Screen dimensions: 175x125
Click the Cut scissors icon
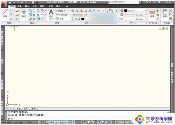pyautogui.click(x=171, y=11)
